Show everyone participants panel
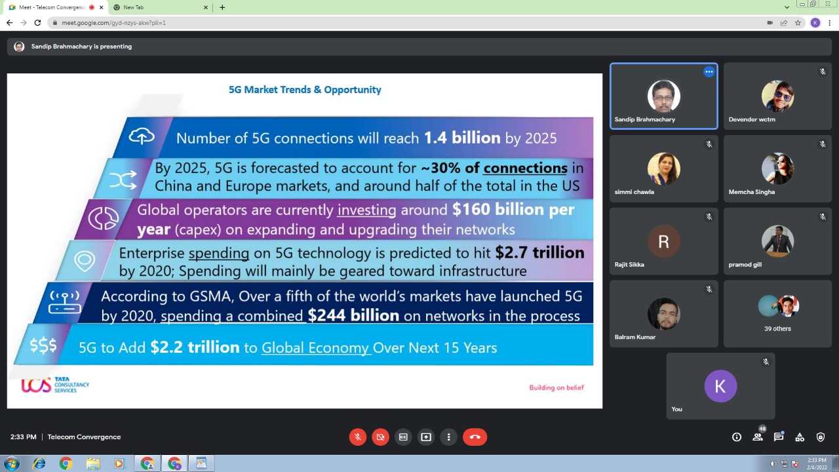 click(758, 437)
